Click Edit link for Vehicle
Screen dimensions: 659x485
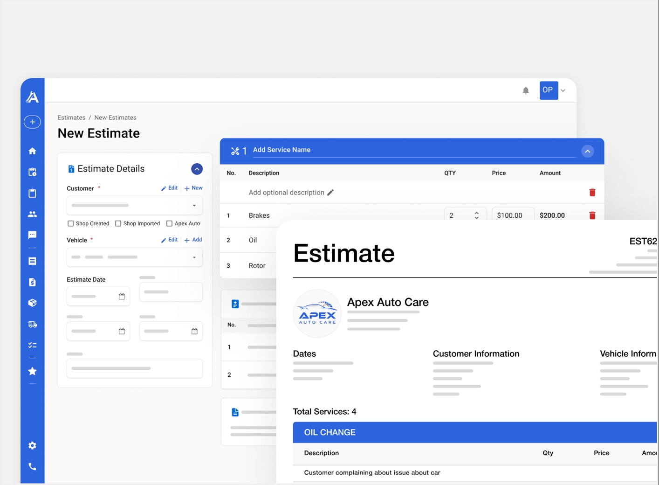click(170, 240)
